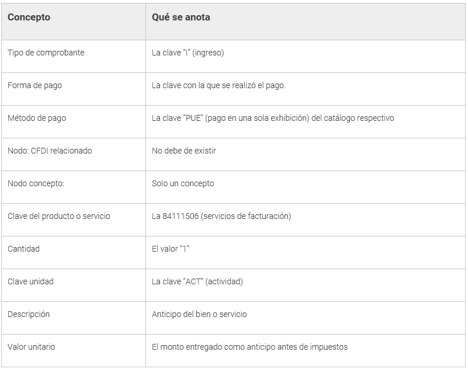Image resolution: width=468 pixels, height=369 pixels.
Task: Select the "Cantidad" cell
Action: 24,249
